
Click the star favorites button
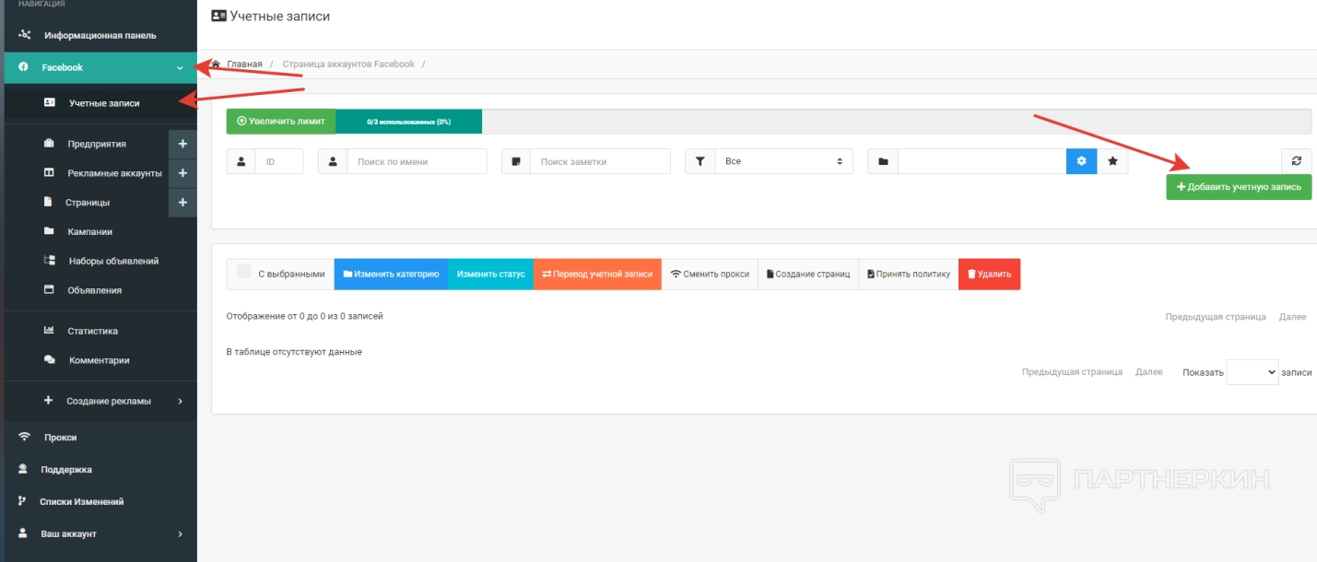1112,161
